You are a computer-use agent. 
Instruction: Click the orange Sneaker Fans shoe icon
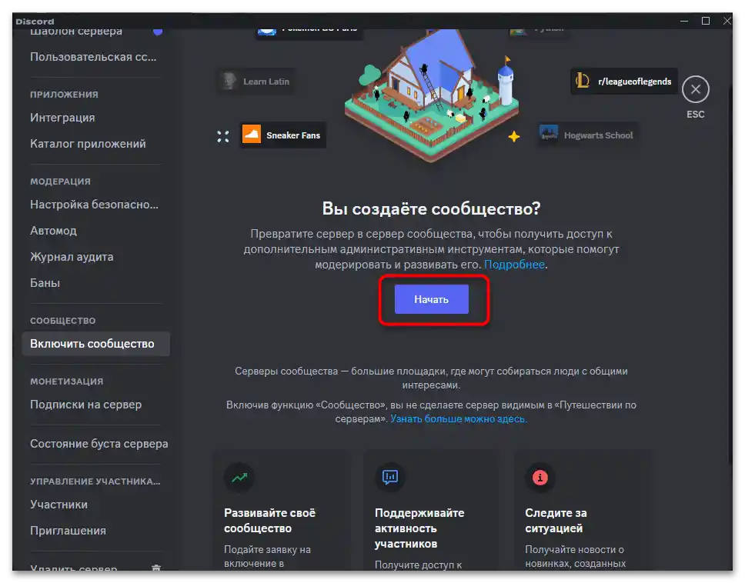[x=252, y=134]
